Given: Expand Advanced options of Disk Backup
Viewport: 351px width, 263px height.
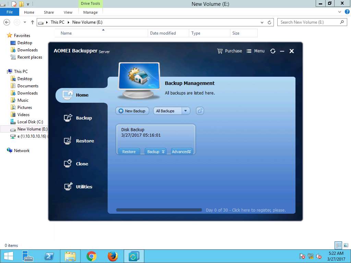Looking at the screenshot, I should [x=182, y=152].
